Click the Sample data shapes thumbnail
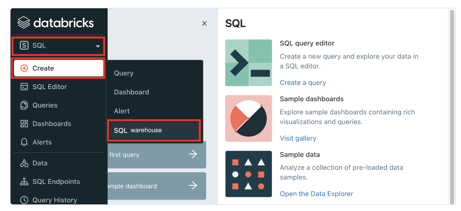The height and width of the screenshot is (211, 461). tap(249, 174)
